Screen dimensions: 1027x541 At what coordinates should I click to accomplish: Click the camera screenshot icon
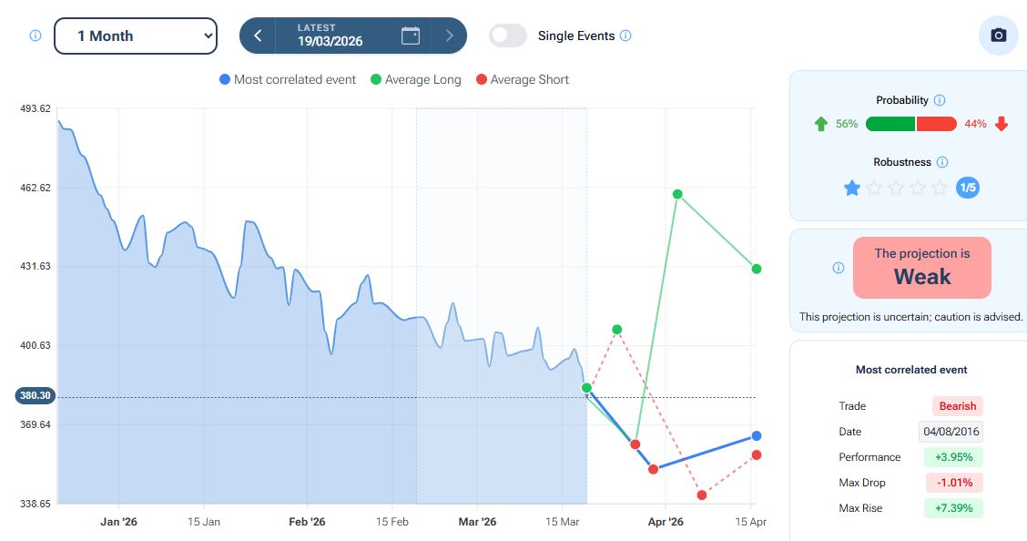point(999,36)
